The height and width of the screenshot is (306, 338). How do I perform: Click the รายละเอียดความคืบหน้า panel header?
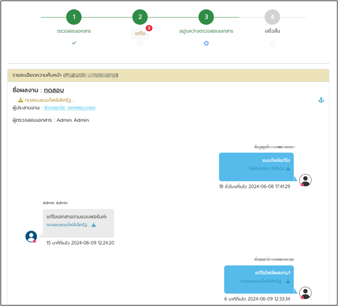point(168,75)
